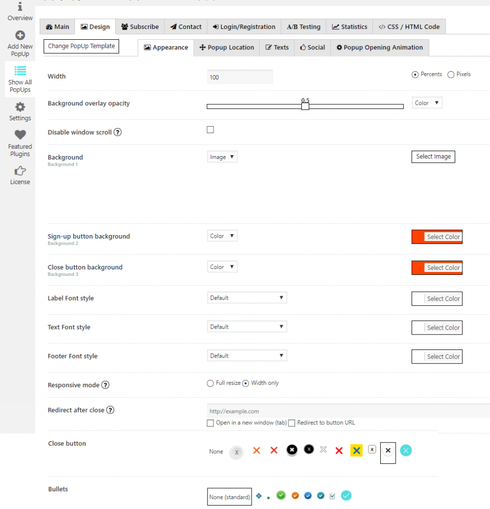This screenshot has width=490, height=509.
Task: Enable the Disable window scroll checkbox
Action: click(210, 130)
